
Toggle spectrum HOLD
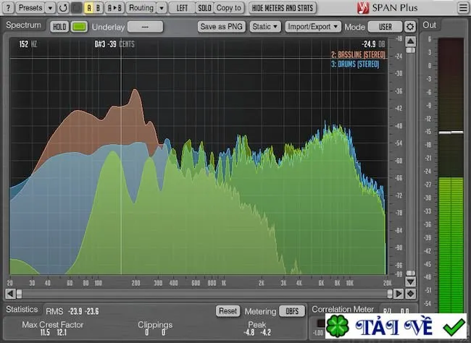pos(59,27)
